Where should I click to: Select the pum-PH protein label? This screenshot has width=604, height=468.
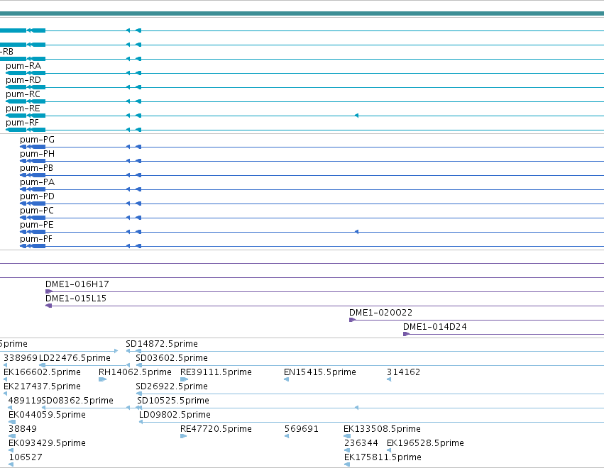click(x=37, y=154)
